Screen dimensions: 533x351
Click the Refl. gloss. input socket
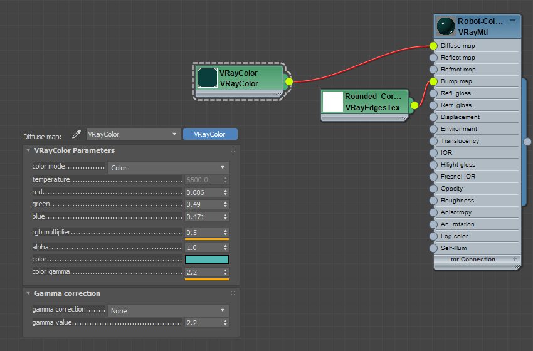[x=433, y=93]
